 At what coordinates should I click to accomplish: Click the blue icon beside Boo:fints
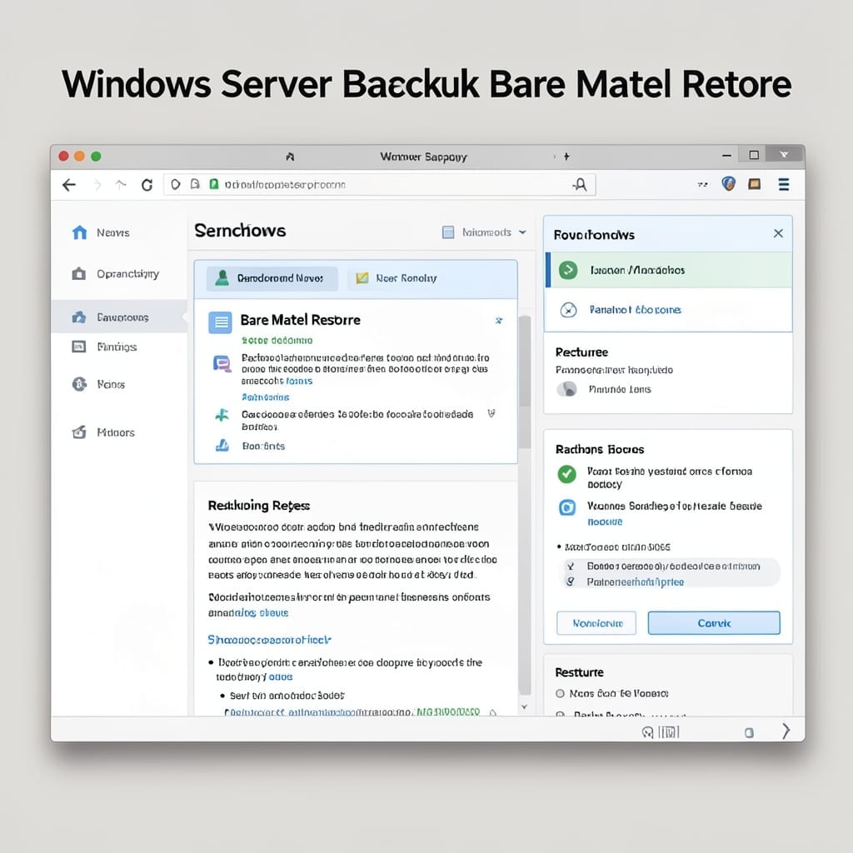coord(222,446)
